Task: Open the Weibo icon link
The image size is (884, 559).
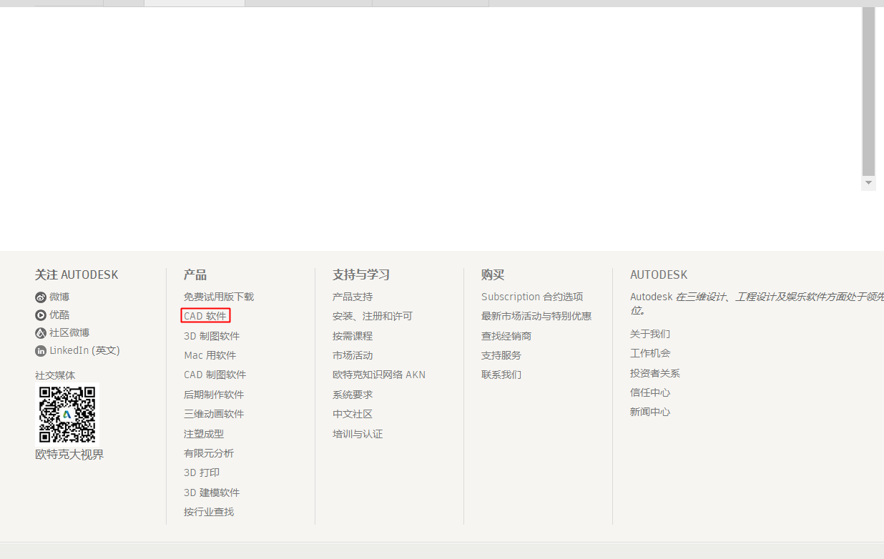Action: click(41, 297)
